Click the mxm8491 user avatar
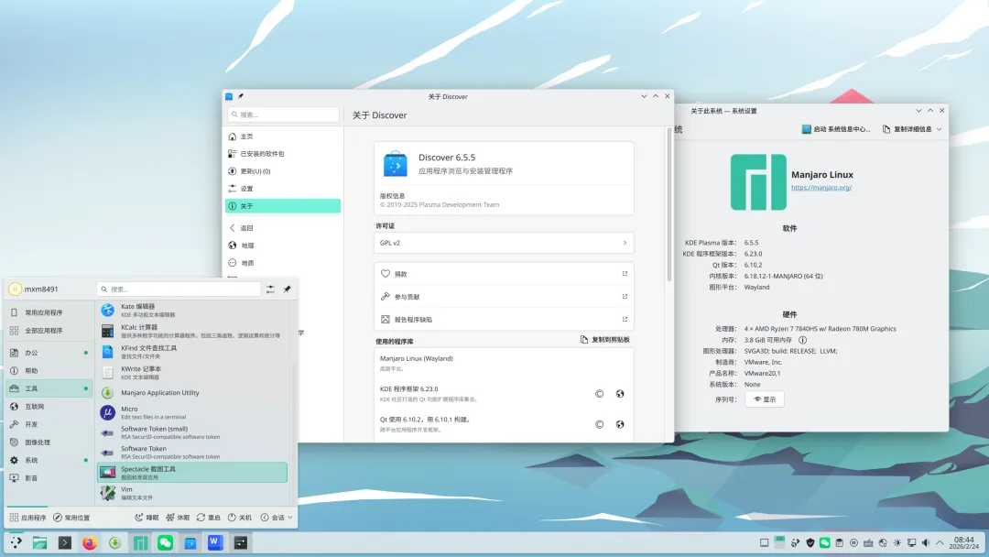 pos(15,289)
